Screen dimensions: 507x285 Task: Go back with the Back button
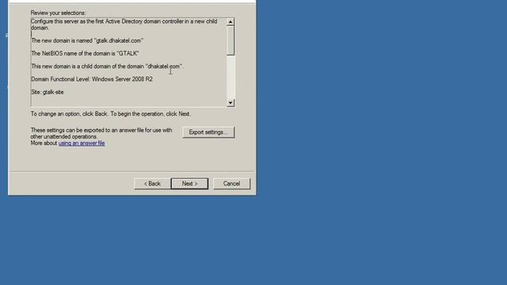[x=152, y=184]
